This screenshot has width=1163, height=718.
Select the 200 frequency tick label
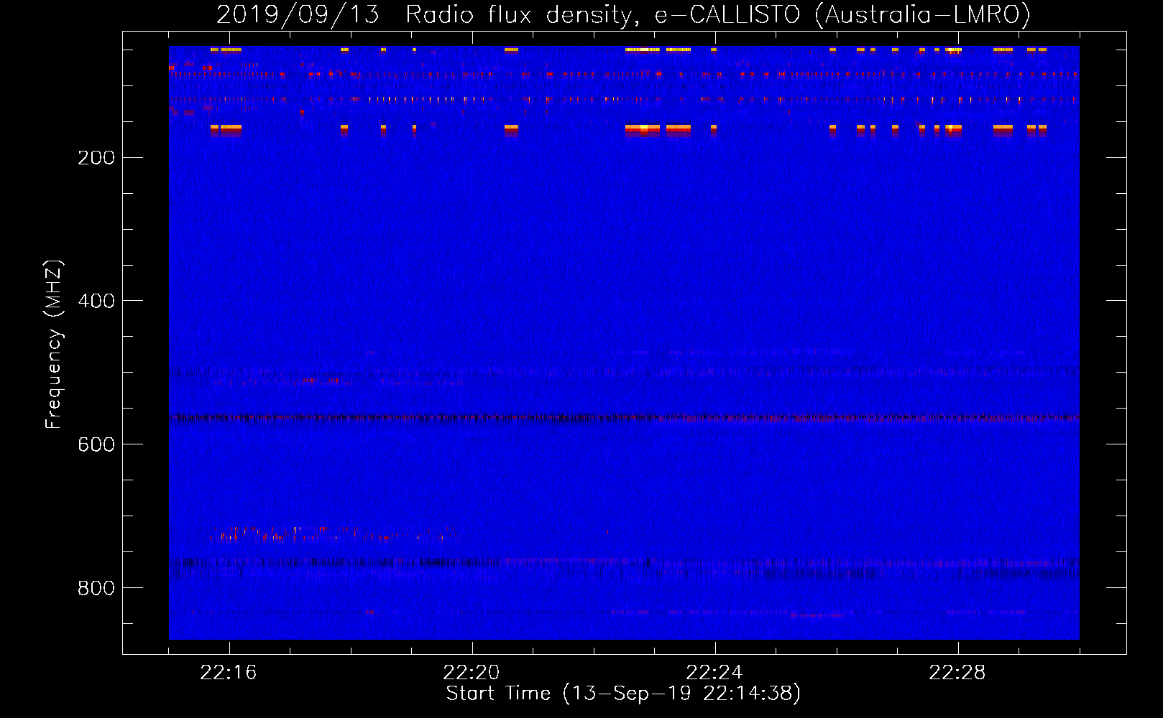96,158
